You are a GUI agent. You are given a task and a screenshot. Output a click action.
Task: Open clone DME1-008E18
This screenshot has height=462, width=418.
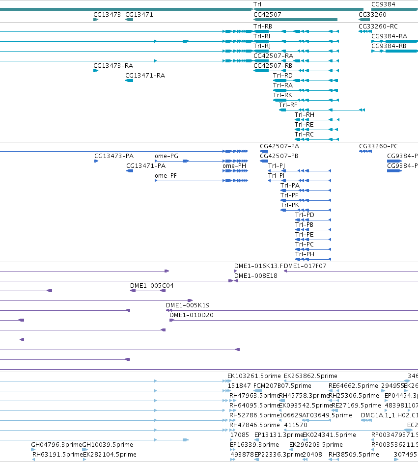pos(255,276)
